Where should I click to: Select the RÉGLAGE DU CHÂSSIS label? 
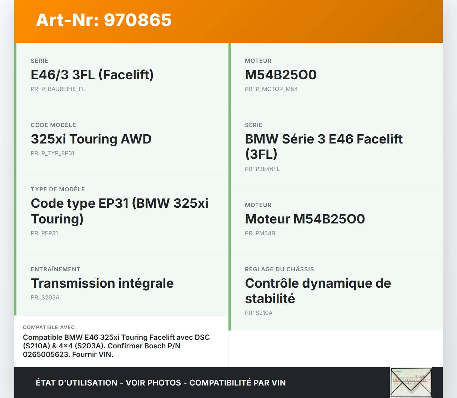click(x=280, y=269)
